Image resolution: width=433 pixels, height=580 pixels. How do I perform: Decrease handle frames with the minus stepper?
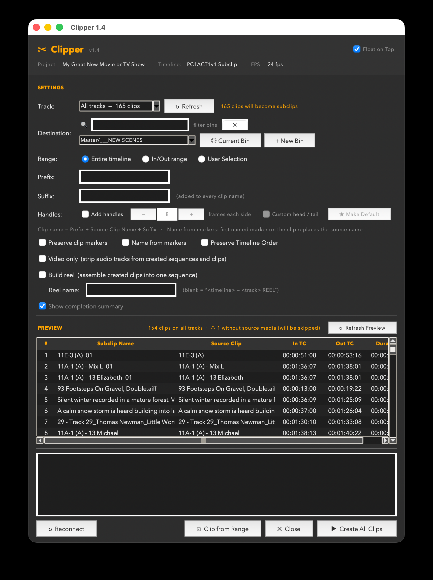pyautogui.click(x=143, y=214)
